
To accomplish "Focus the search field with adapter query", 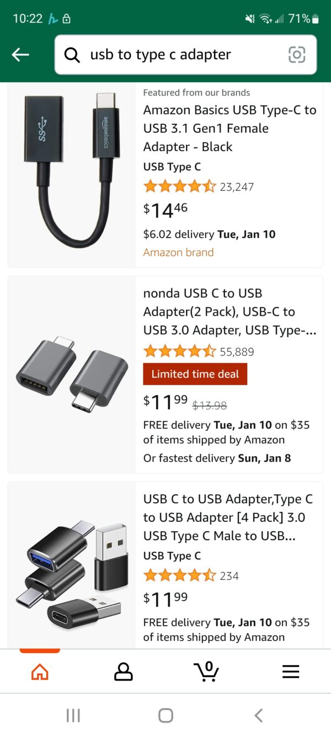I will pos(182,55).
